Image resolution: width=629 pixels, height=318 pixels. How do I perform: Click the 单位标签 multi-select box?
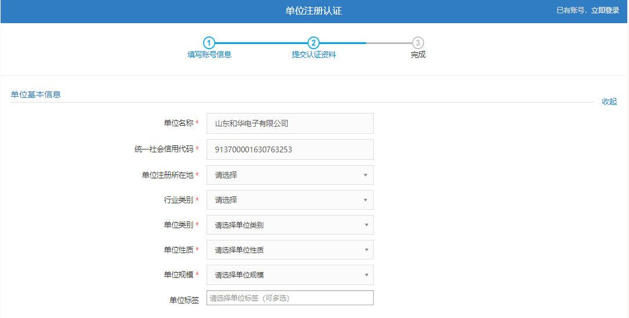point(290,298)
